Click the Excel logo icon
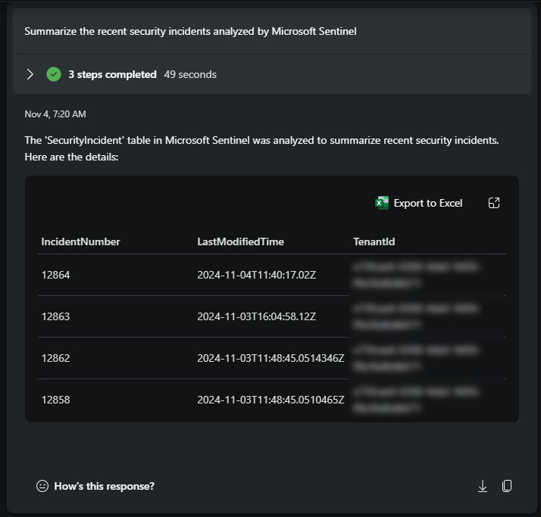 pyautogui.click(x=382, y=203)
